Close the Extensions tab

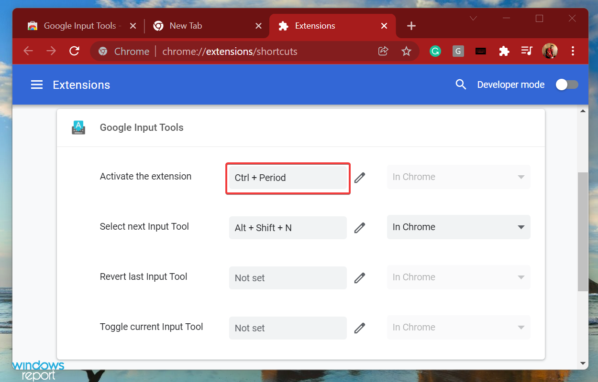point(384,26)
